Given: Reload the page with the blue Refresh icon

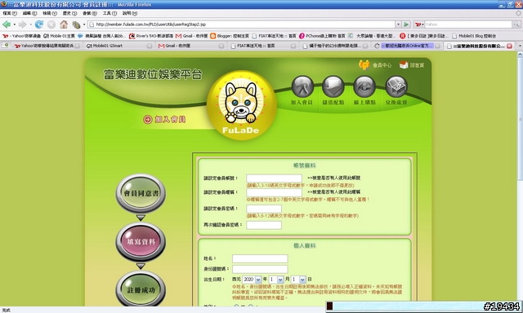Looking at the screenshot, I should point(39,24).
